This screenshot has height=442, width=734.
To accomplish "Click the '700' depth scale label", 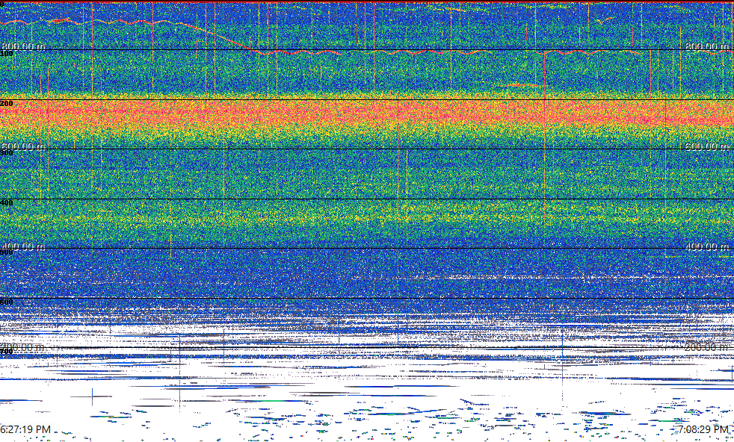I will pos(7,352).
